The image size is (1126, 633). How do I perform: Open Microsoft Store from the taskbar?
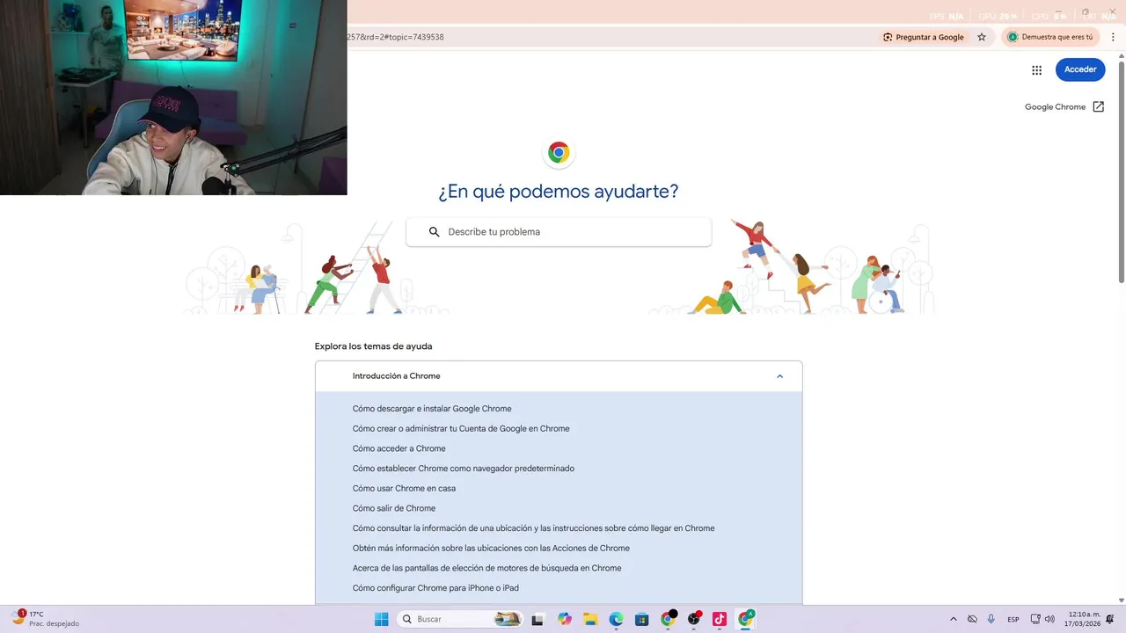point(642,619)
